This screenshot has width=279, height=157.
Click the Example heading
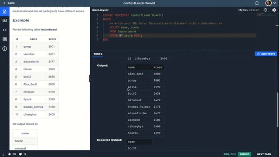coord(21,20)
